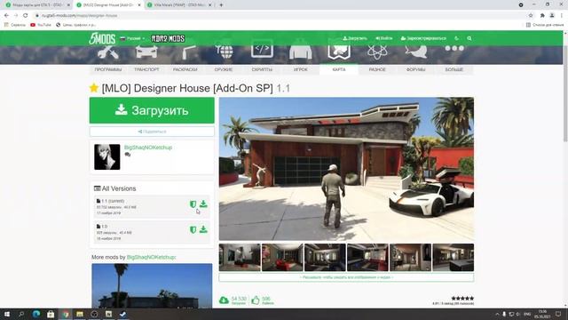Screen dimensions: 568x320
Task: Click the 5MODS site logo
Action: pyautogui.click(x=102, y=38)
